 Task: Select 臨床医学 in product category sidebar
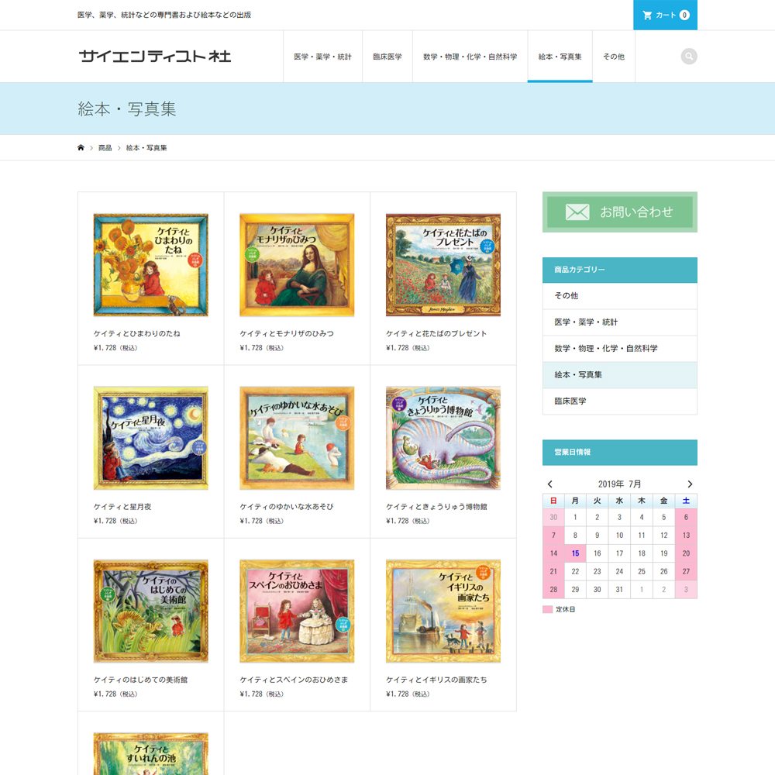pos(570,401)
